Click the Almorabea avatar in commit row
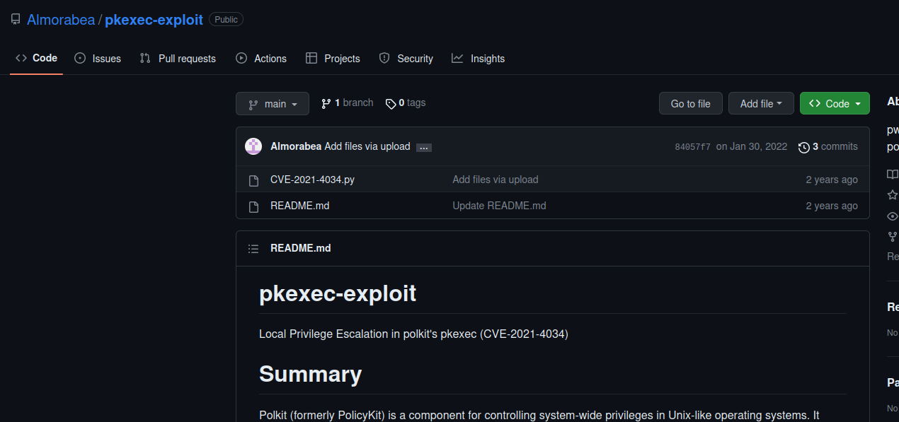This screenshot has height=422, width=899. coord(253,146)
